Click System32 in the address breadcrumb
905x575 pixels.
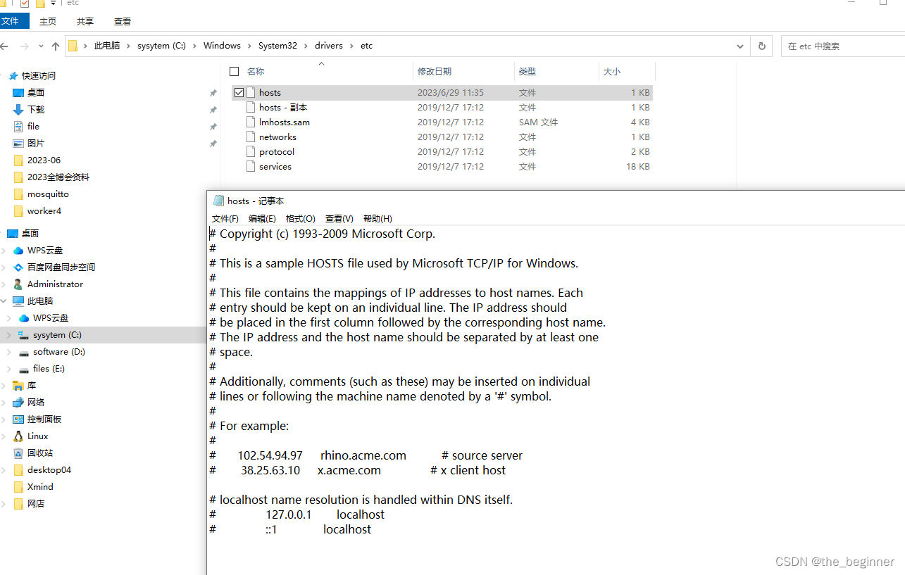point(277,46)
